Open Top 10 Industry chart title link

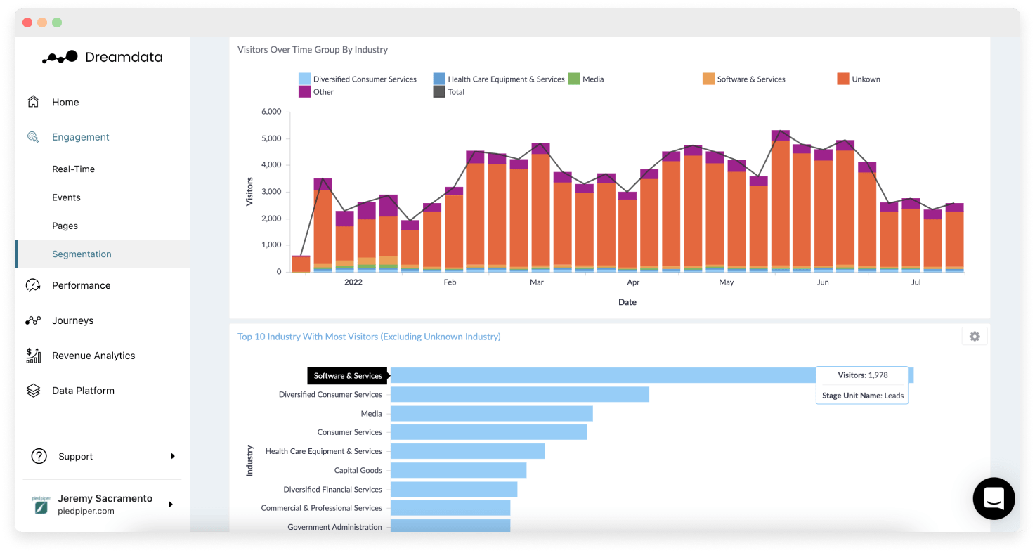pyautogui.click(x=369, y=337)
